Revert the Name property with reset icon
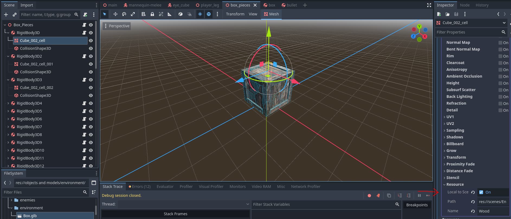 pyautogui.click(x=473, y=211)
